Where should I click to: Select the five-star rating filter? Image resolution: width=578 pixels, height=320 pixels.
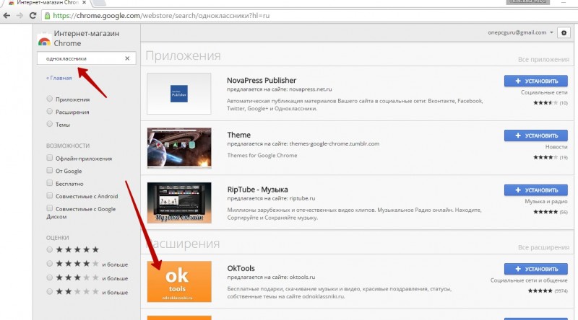(x=49, y=249)
